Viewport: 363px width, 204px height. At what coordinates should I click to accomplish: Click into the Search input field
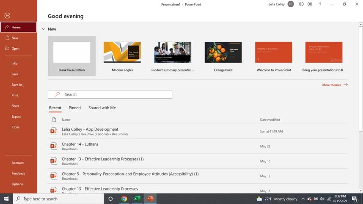pos(110,94)
